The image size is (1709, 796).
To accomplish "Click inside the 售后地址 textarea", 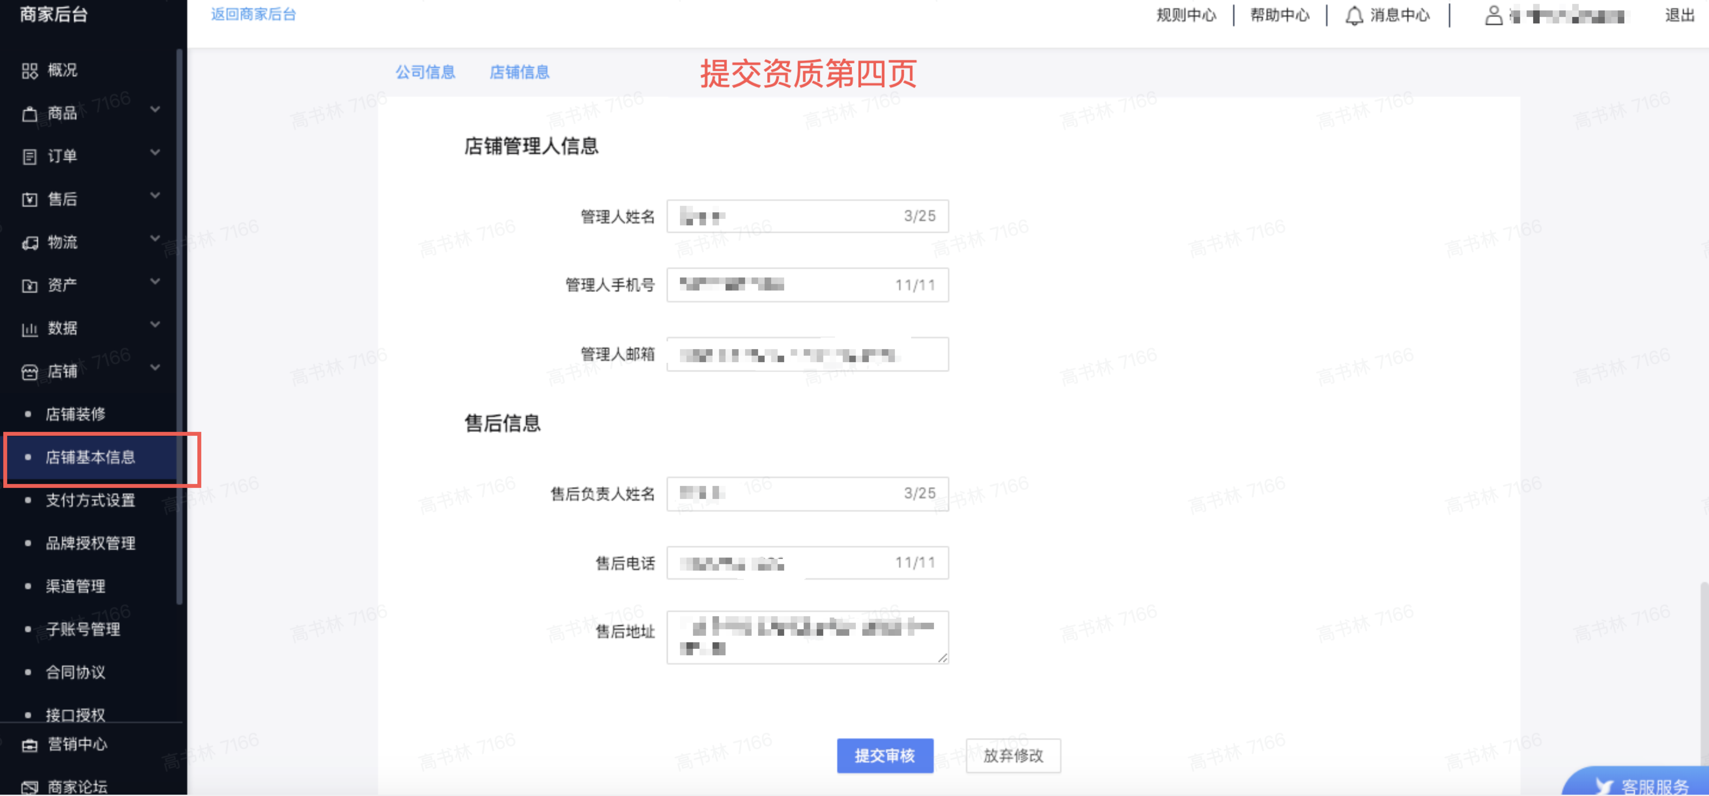I will coord(807,637).
